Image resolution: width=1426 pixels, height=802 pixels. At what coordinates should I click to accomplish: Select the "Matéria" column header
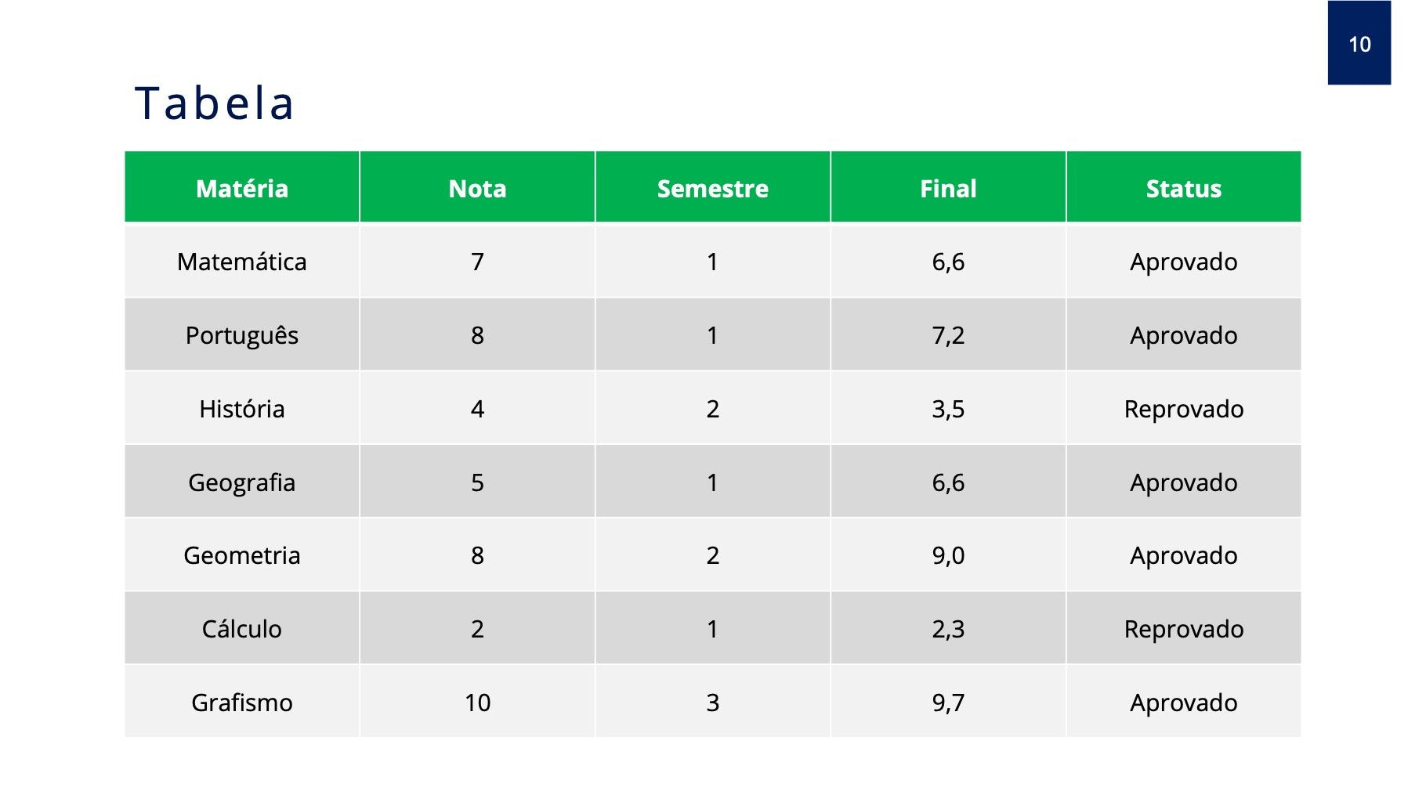(x=242, y=189)
